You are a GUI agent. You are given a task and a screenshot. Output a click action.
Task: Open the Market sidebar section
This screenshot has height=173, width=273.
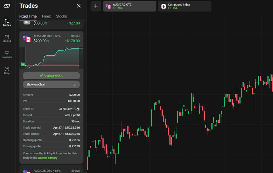(7, 39)
